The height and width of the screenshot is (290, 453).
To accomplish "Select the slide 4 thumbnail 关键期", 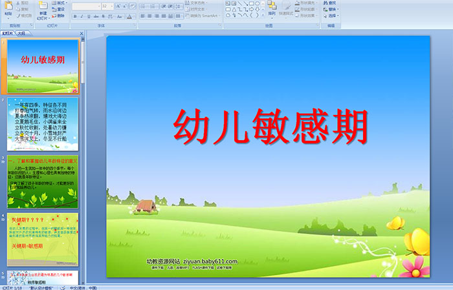I will coord(43,240).
